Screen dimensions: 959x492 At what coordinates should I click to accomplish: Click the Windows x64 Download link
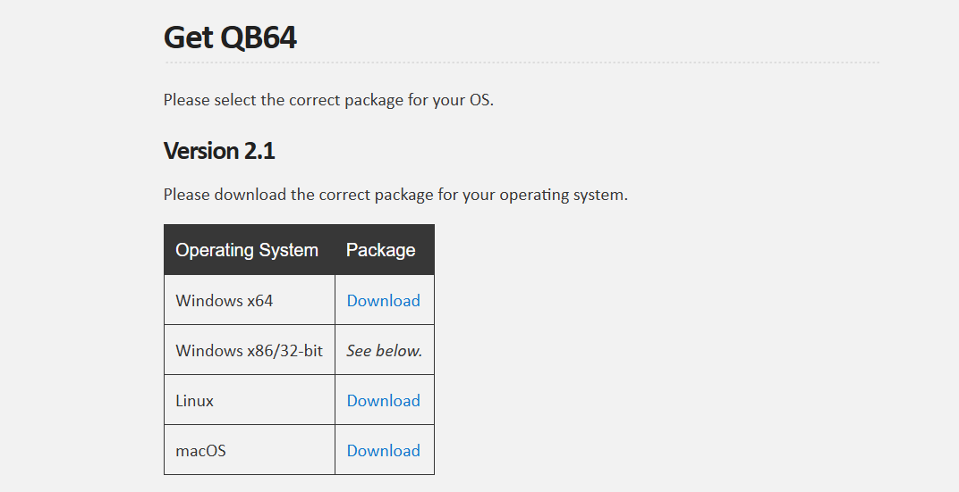coord(383,301)
